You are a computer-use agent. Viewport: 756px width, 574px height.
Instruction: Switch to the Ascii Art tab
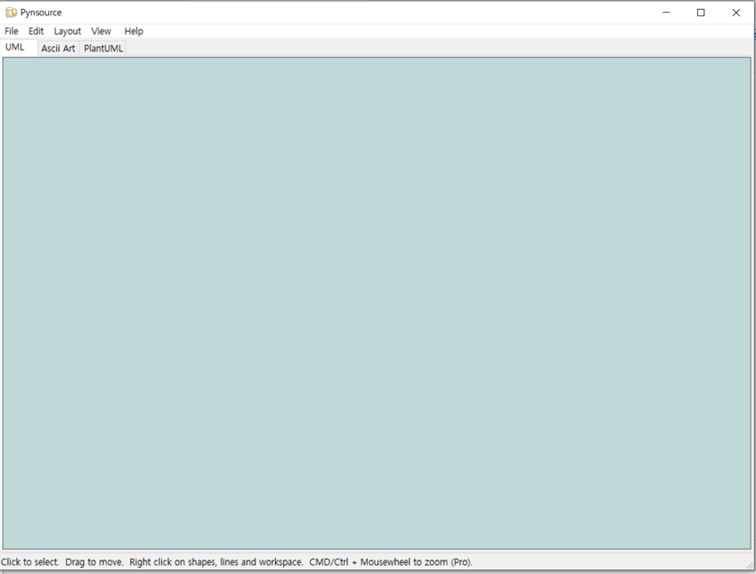point(58,48)
